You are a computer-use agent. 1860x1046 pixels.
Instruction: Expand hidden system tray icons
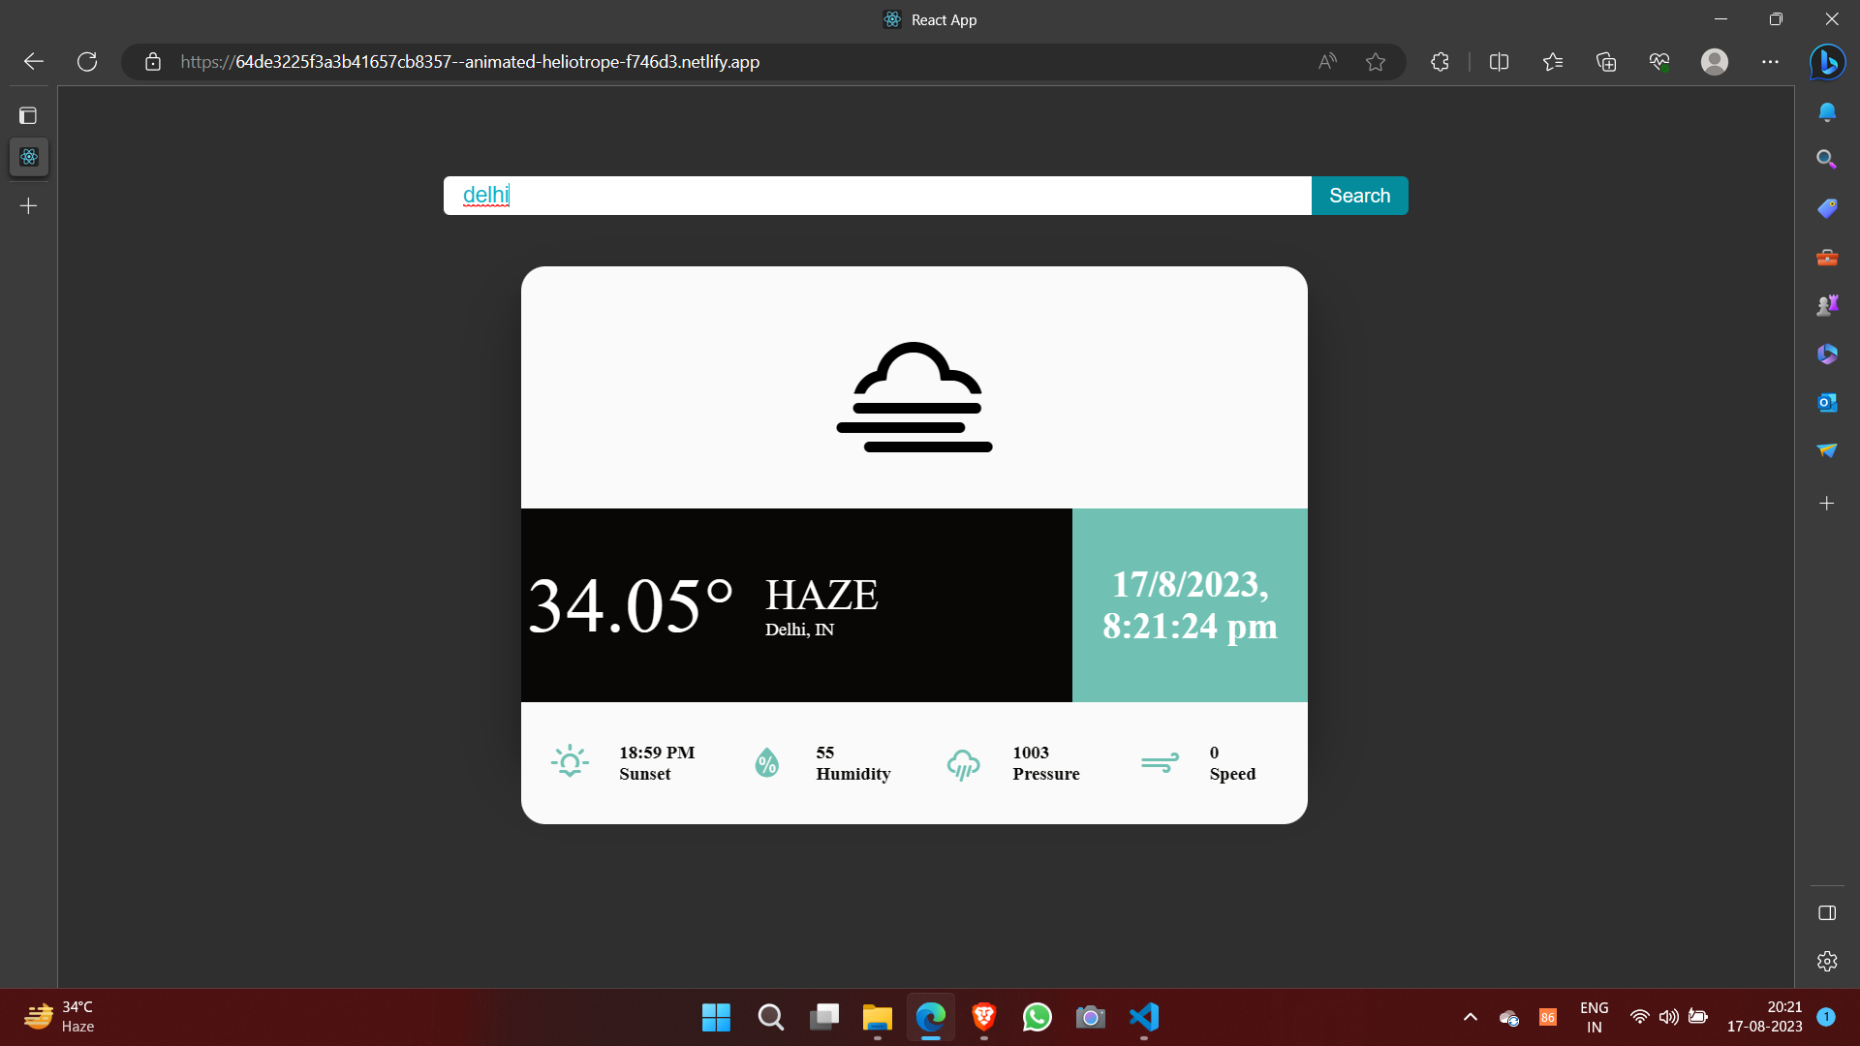click(1470, 1018)
